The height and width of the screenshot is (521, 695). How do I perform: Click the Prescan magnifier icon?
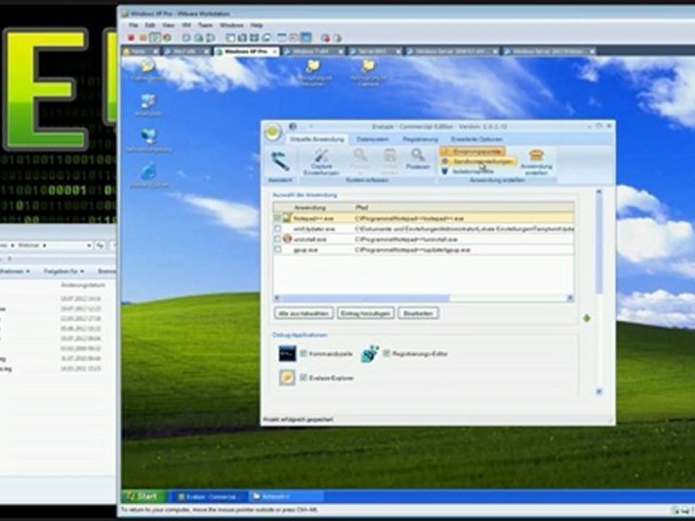[x=360, y=155]
